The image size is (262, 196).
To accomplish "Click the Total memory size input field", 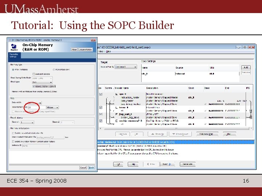I will (x=37, y=107).
